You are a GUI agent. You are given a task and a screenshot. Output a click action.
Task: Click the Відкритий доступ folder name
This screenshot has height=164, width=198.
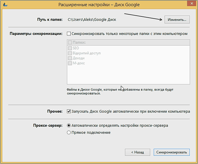87,53
